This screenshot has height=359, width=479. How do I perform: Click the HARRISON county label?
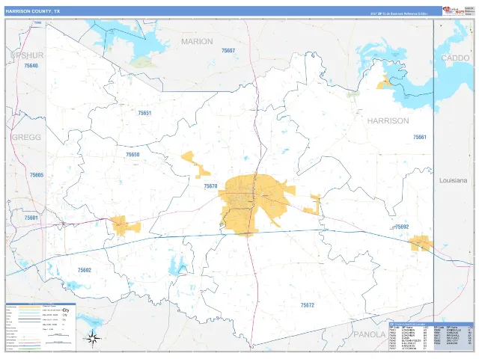(388, 121)
